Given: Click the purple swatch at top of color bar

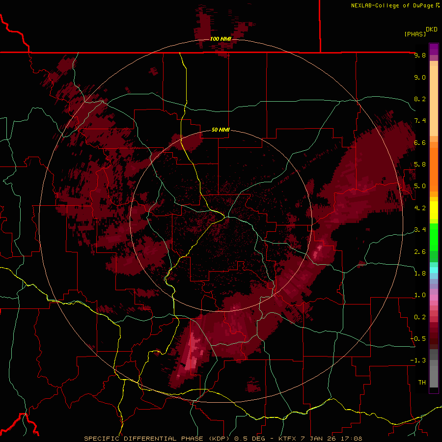Looking at the screenshot, I should click(434, 49).
